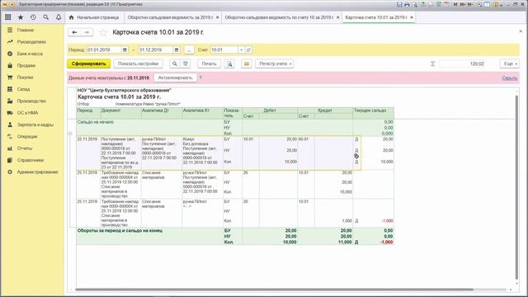The height and width of the screenshot is (297, 528).
Task: Open notifications bell icon
Action: 59,17
